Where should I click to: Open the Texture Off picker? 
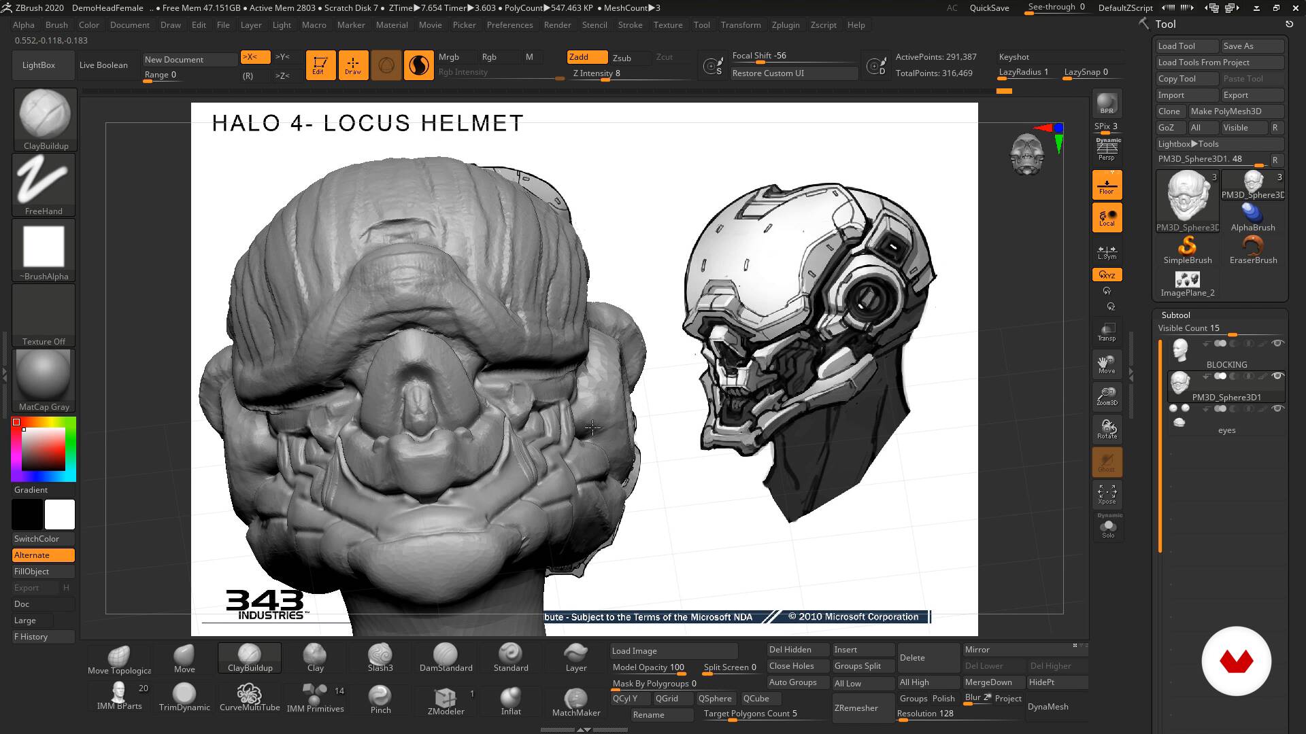click(x=44, y=315)
